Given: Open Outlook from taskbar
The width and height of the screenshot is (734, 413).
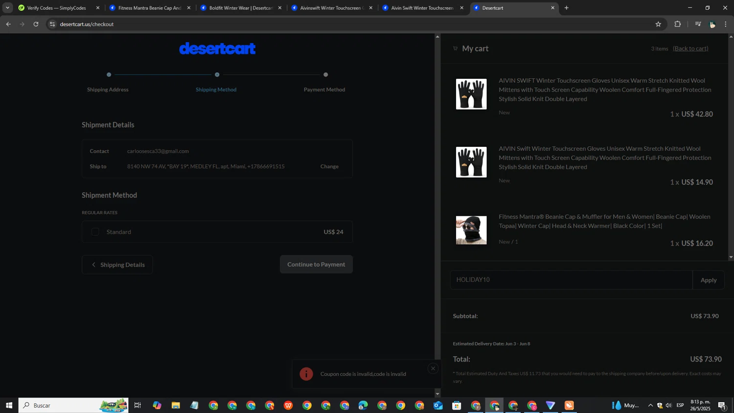Looking at the screenshot, I should point(438,405).
